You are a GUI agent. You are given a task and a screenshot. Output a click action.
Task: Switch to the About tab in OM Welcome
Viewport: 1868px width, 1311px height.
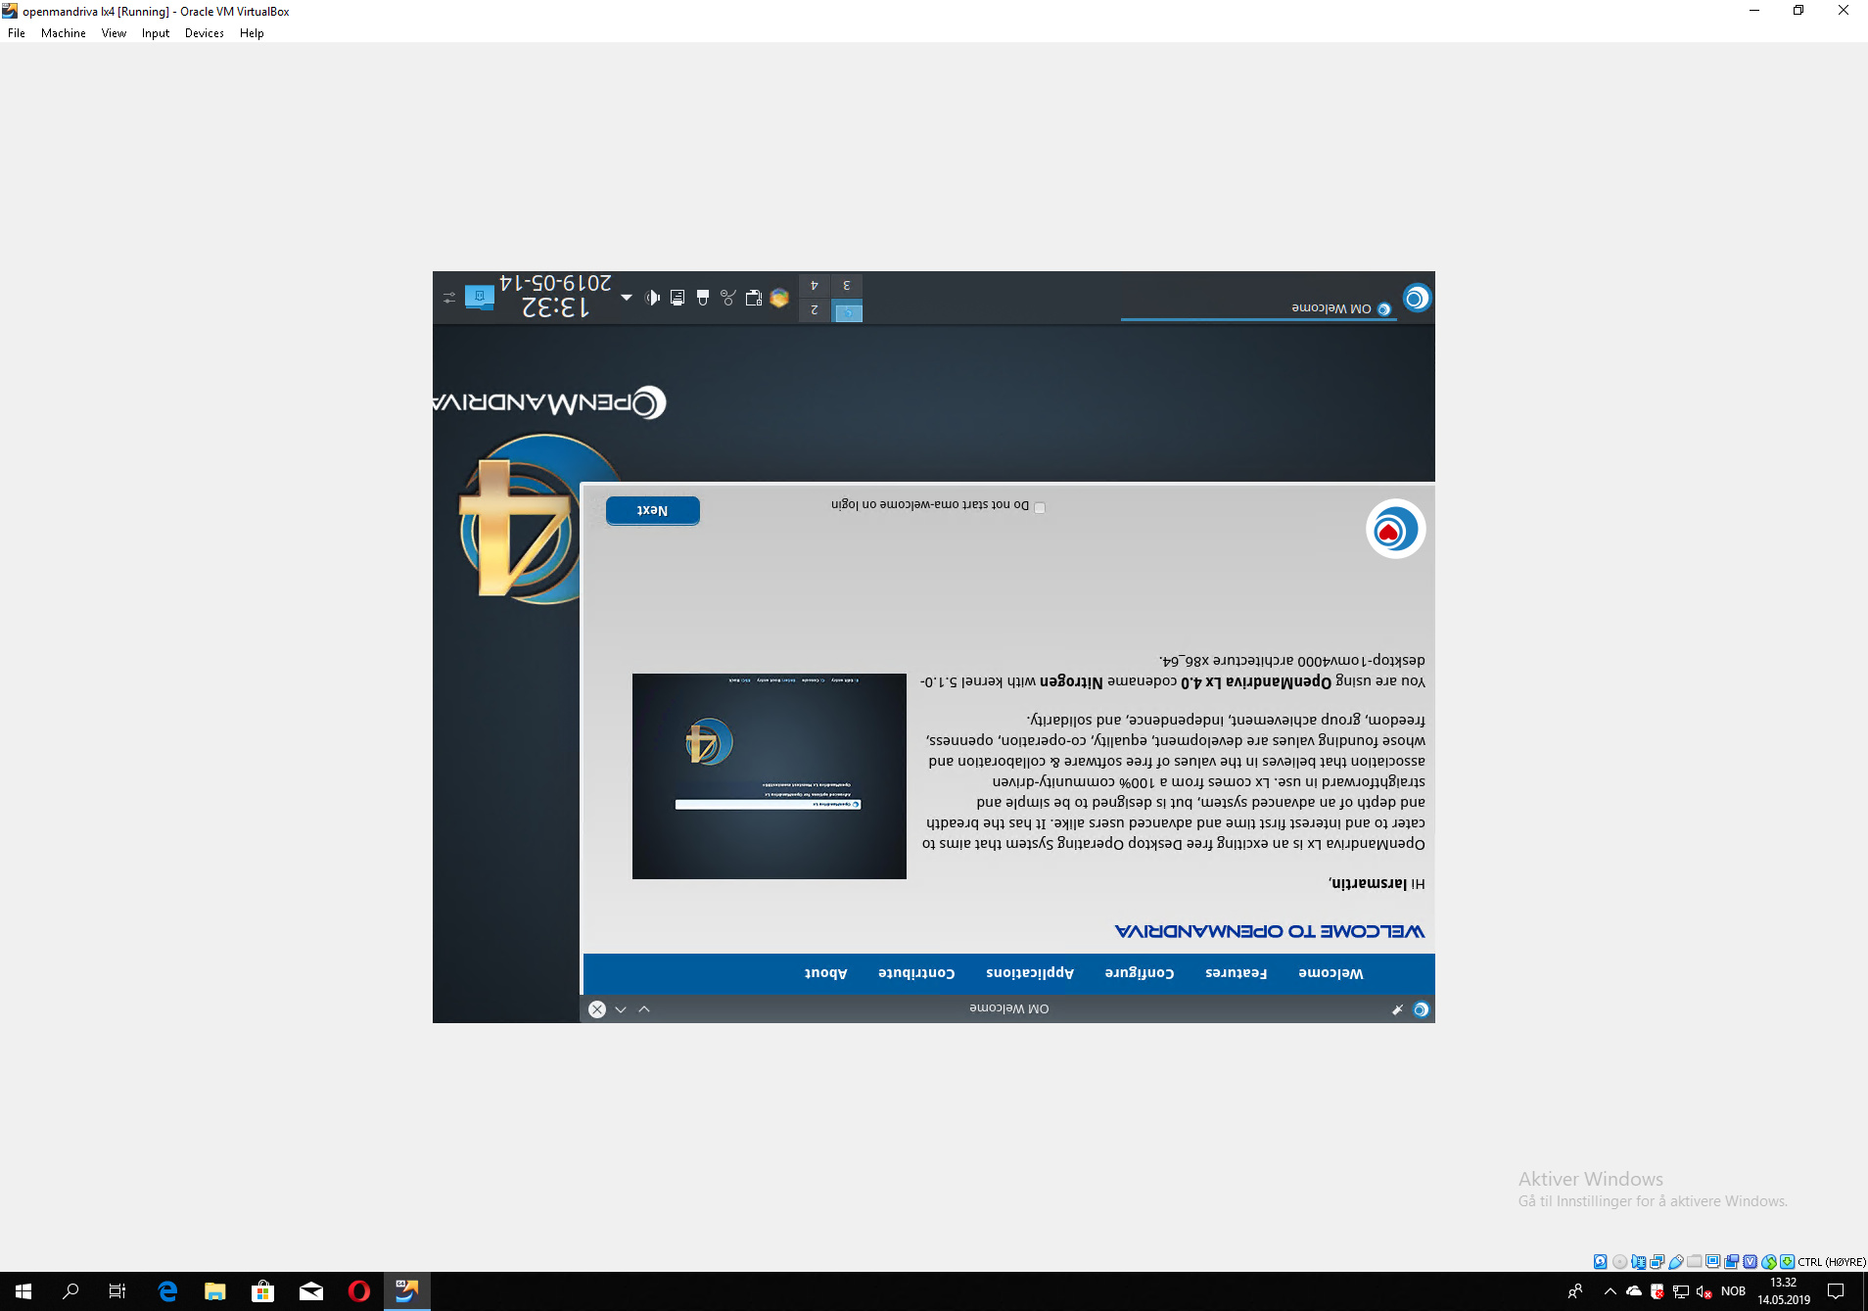(x=825, y=973)
